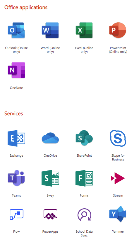The image size is (134, 240).
Task: Open the purple OneNote icon
Action: 16,70
